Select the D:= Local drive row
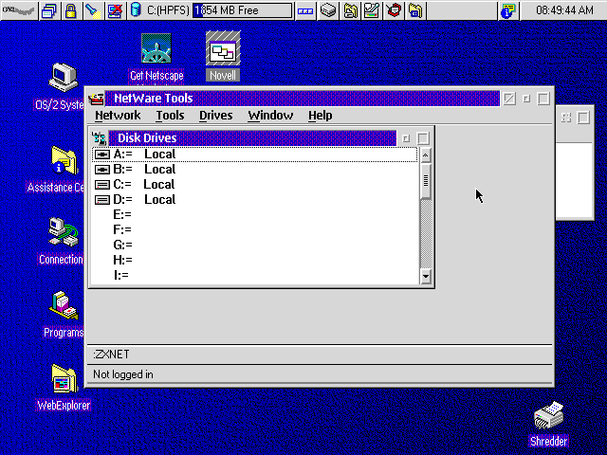The height and width of the screenshot is (455, 607). point(255,200)
